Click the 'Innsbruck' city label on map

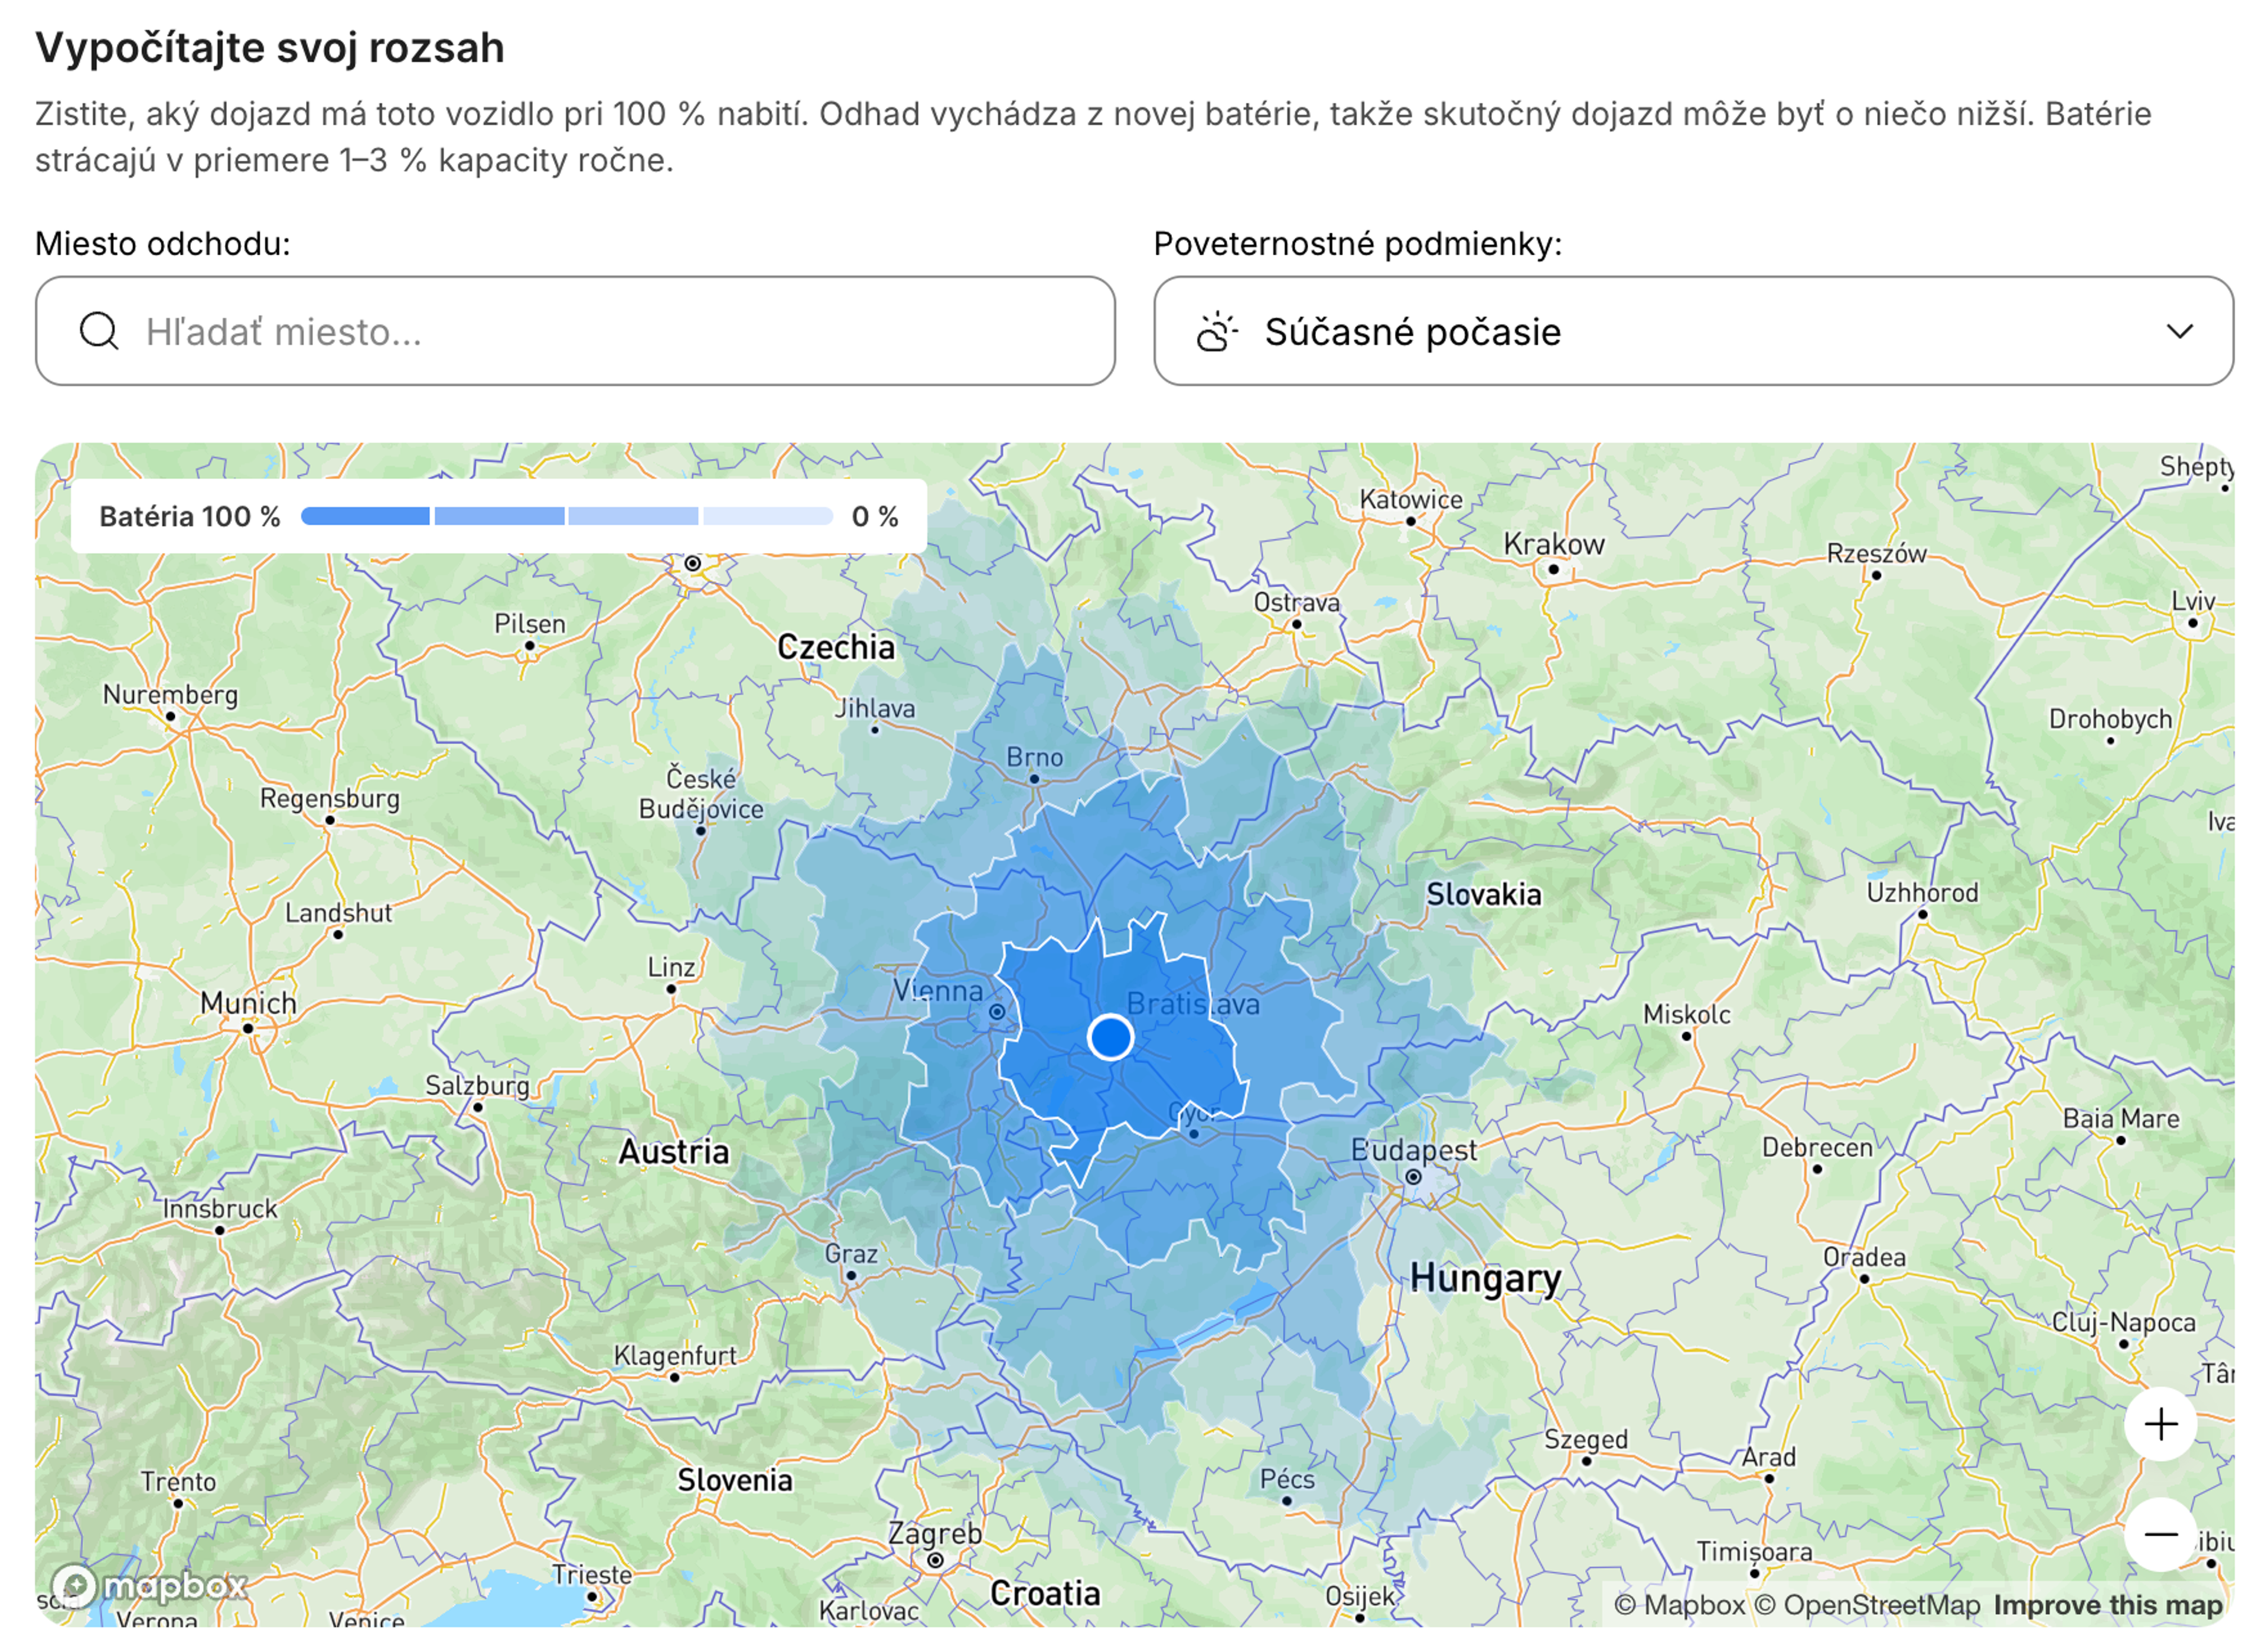[x=220, y=1209]
